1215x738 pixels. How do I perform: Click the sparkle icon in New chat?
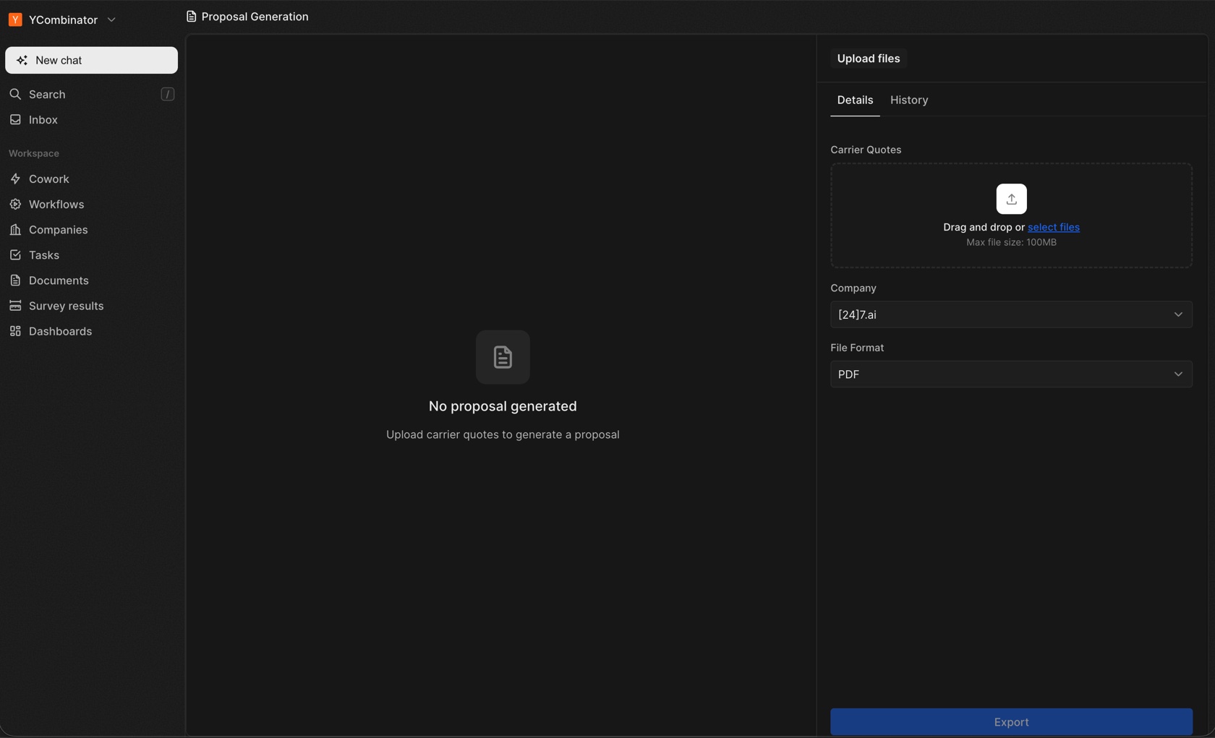(x=22, y=60)
